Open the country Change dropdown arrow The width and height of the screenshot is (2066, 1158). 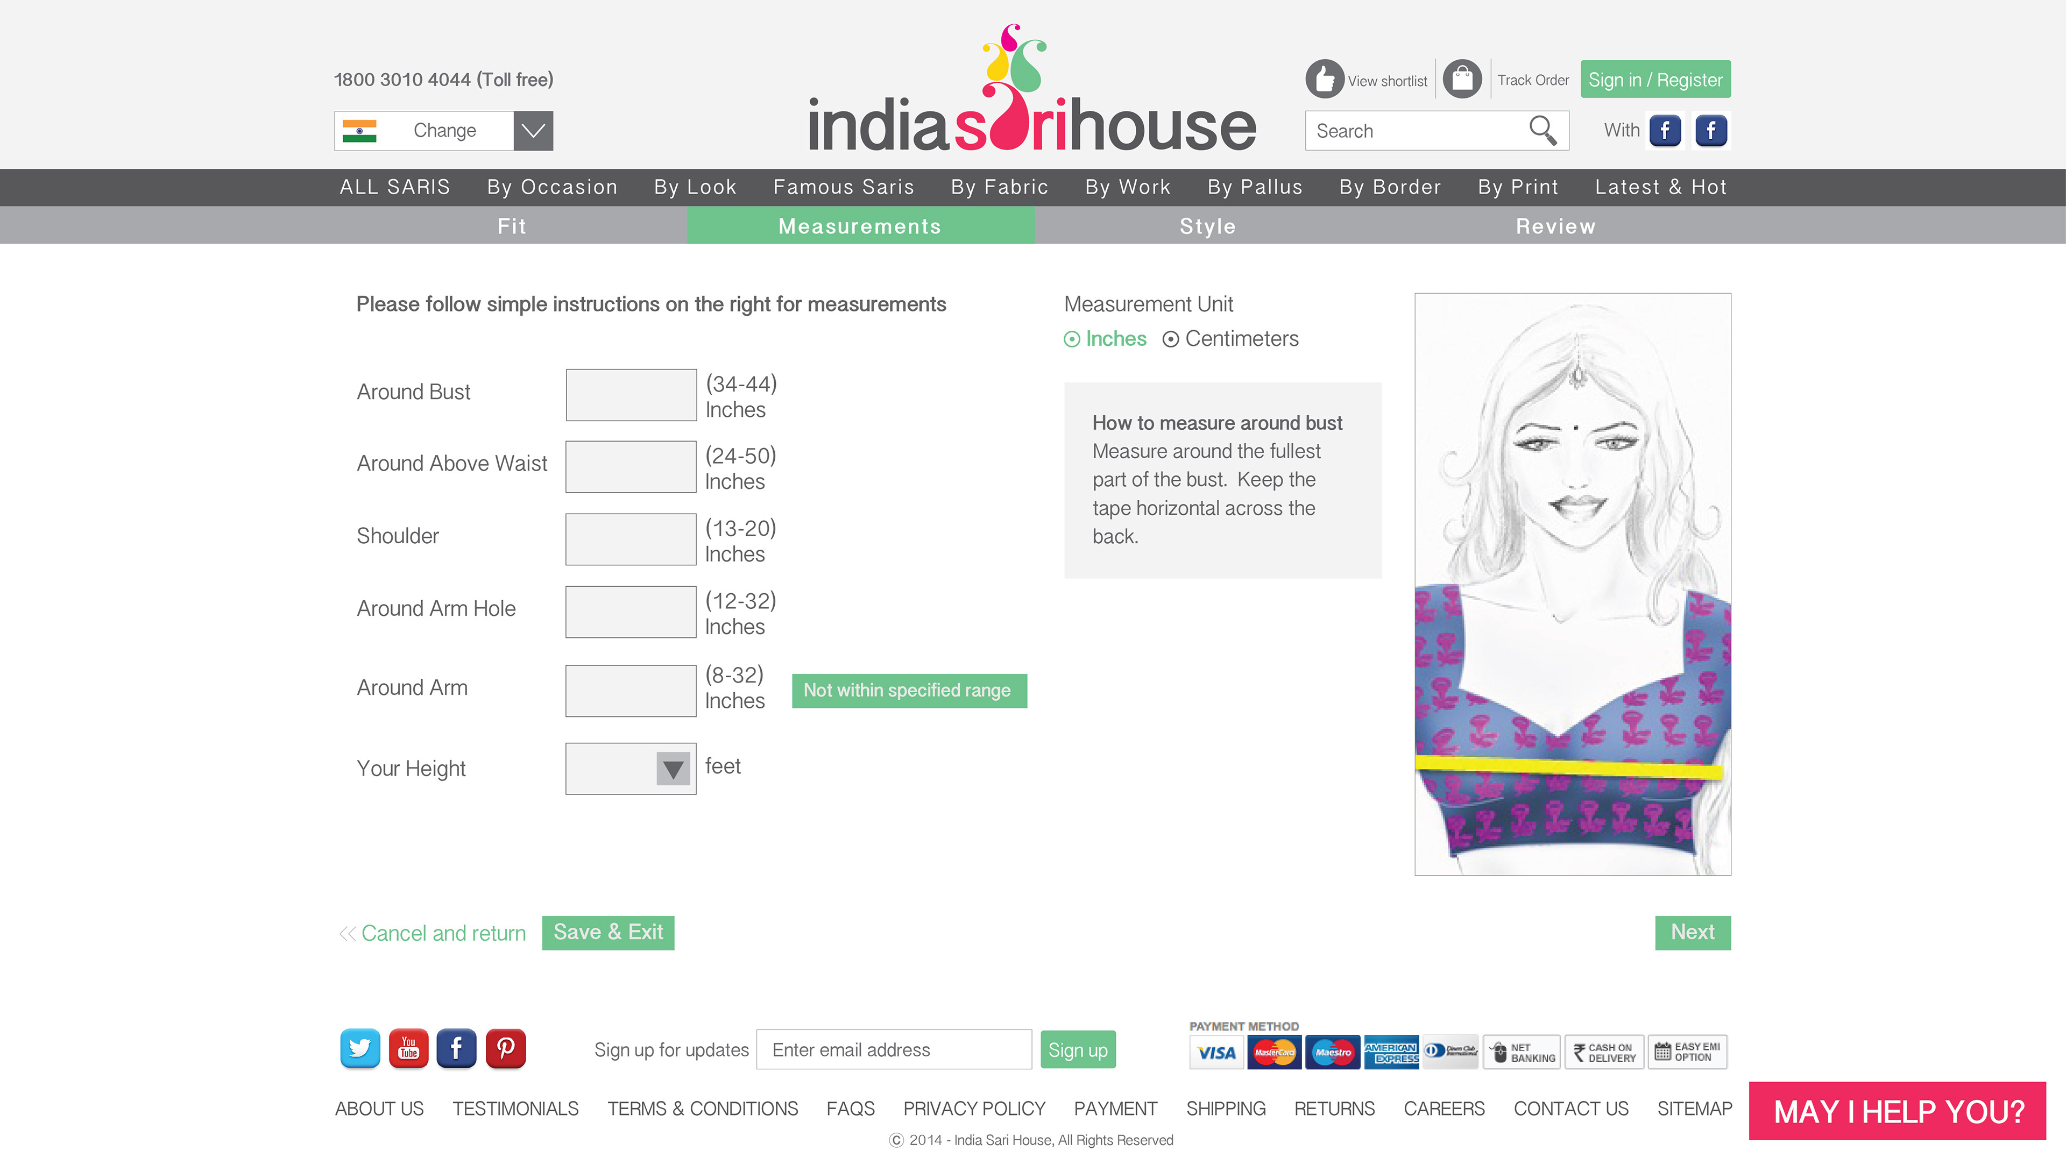pyautogui.click(x=533, y=131)
